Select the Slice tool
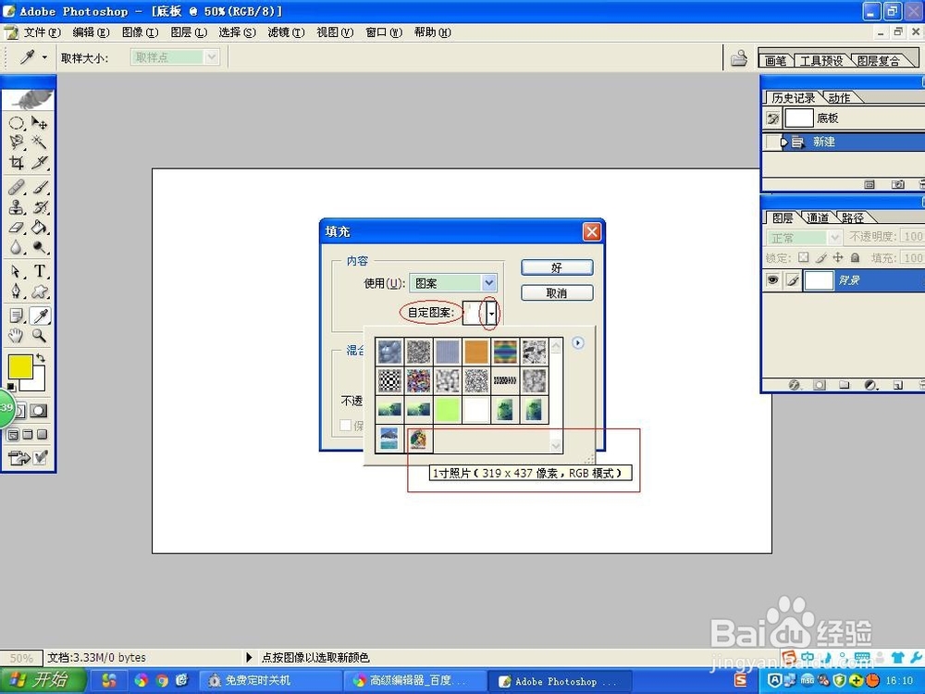 coord(39,162)
